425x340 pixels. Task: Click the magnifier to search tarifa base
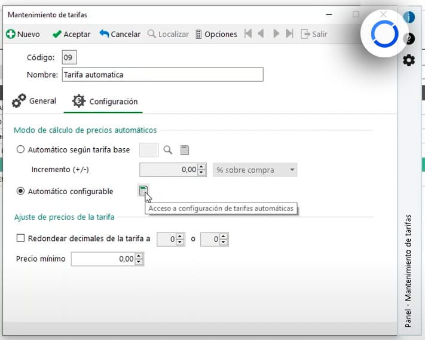coord(168,150)
